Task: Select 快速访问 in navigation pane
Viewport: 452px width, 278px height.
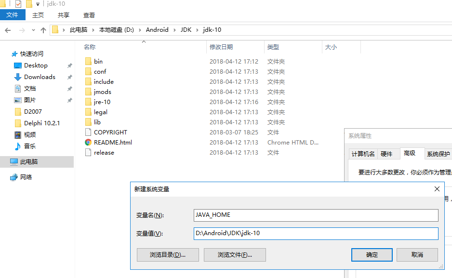Action: [32, 54]
